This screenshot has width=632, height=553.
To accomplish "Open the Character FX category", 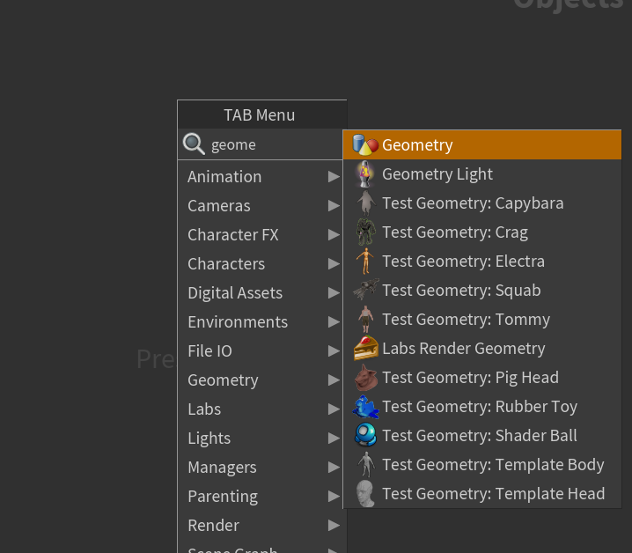I will click(x=261, y=235).
